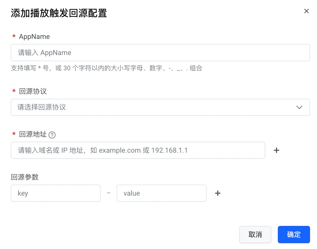317x249 pixels.
Task: Click the 回源参数 key input
Action: click(56, 193)
